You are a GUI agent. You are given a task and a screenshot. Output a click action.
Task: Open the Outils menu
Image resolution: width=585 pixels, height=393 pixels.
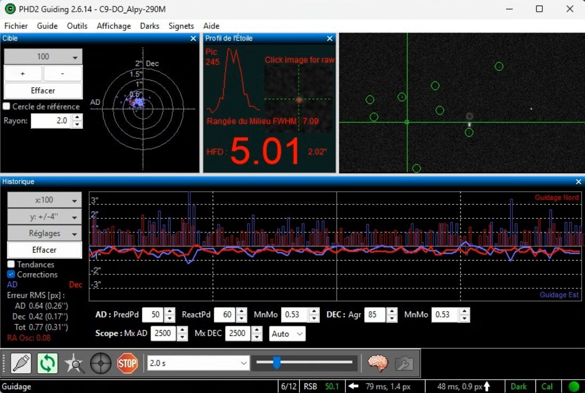point(77,26)
